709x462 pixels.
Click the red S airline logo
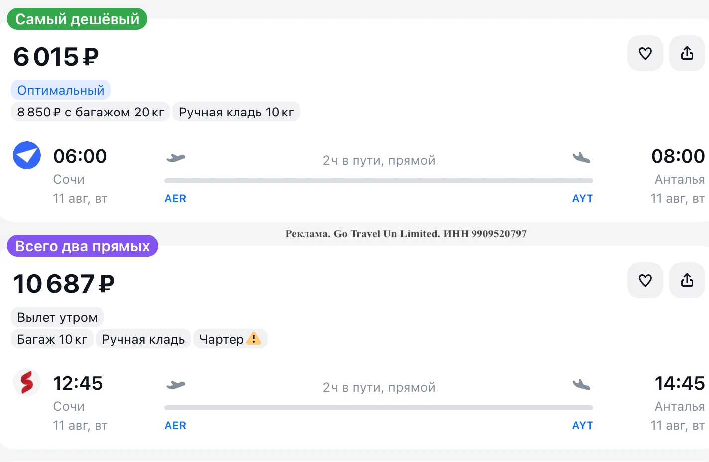[27, 382]
